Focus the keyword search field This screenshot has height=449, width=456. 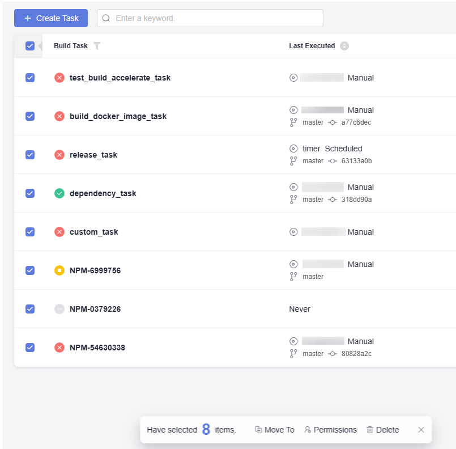click(x=210, y=18)
